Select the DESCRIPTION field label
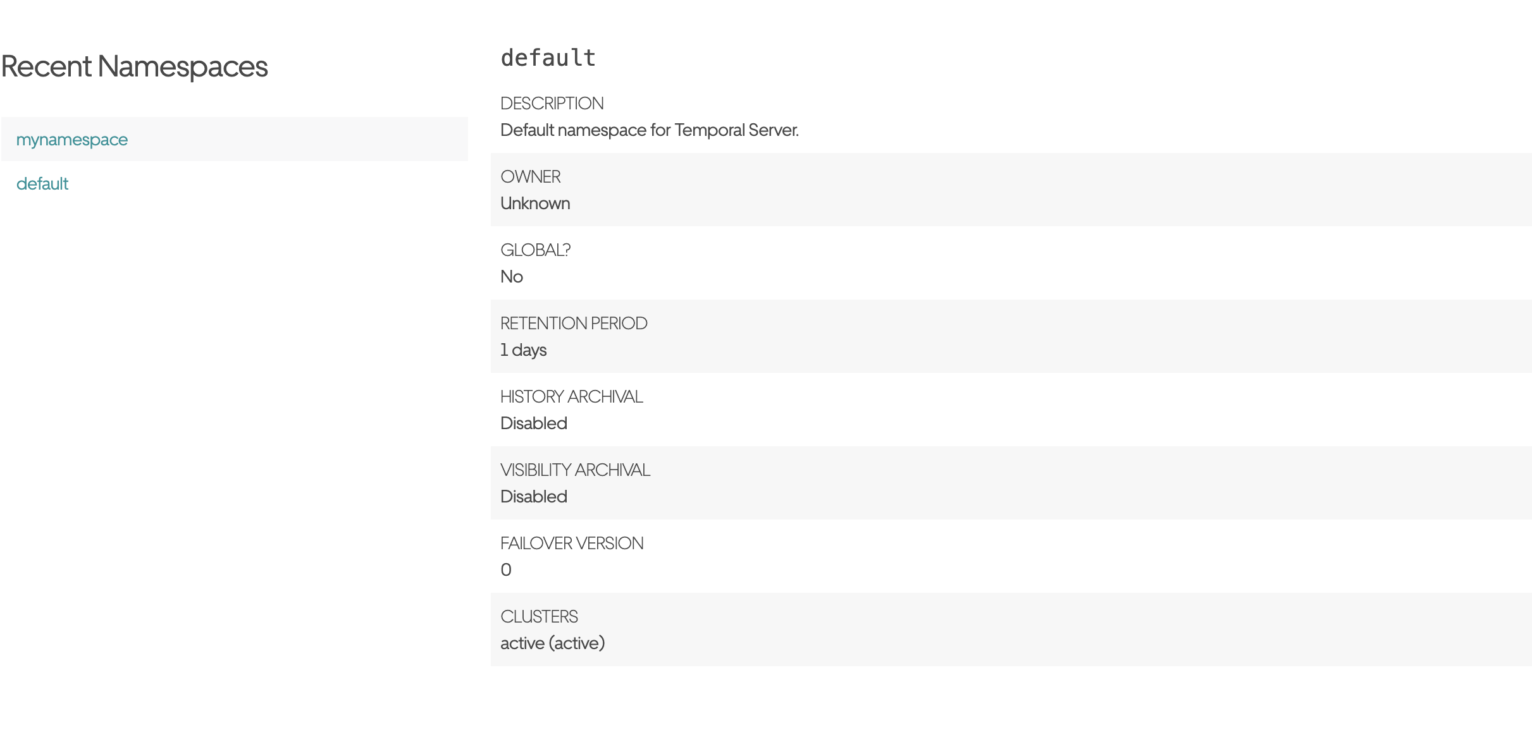 point(552,103)
